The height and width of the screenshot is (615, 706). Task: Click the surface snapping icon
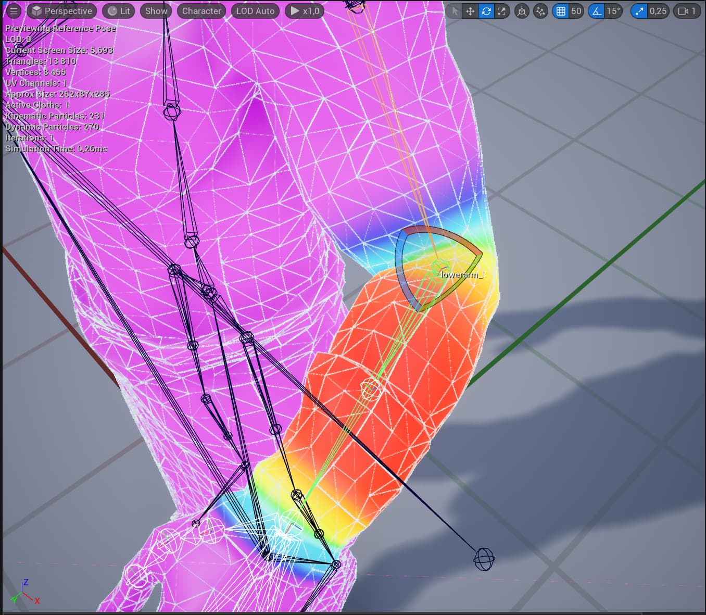pos(541,11)
